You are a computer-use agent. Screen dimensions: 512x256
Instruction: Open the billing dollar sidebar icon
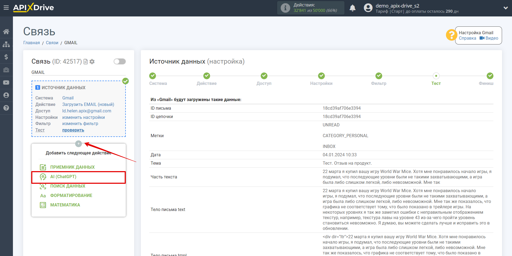pos(6,57)
